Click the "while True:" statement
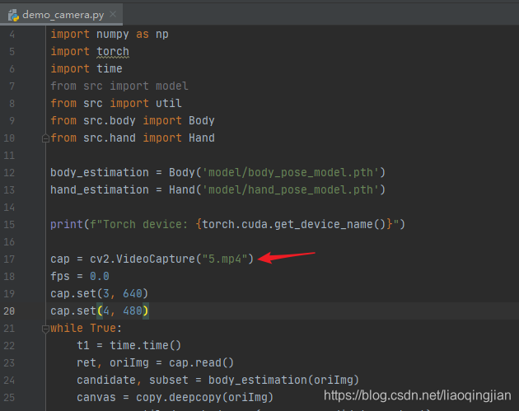The height and width of the screenshot is (411, 519). (86, 329)
